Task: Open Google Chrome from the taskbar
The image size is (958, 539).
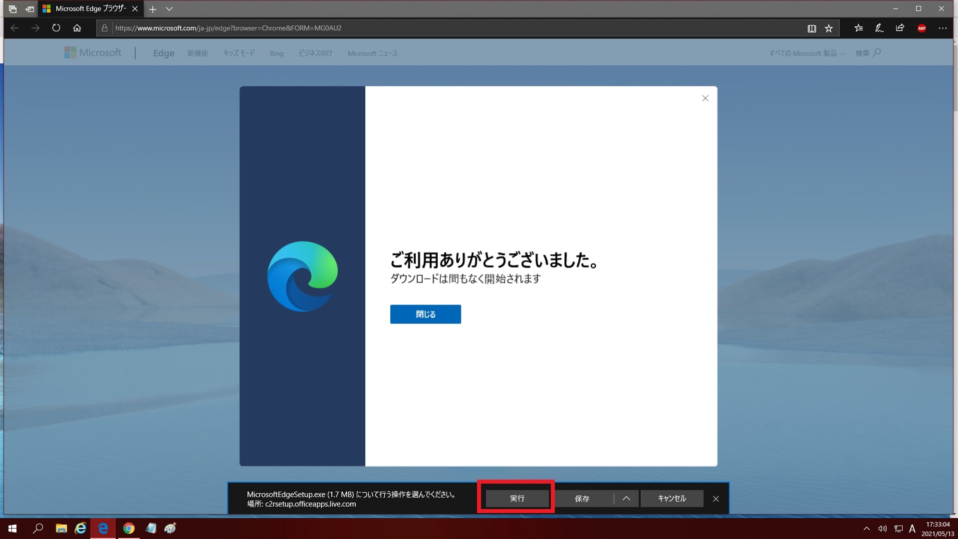Action: [129, 529]
